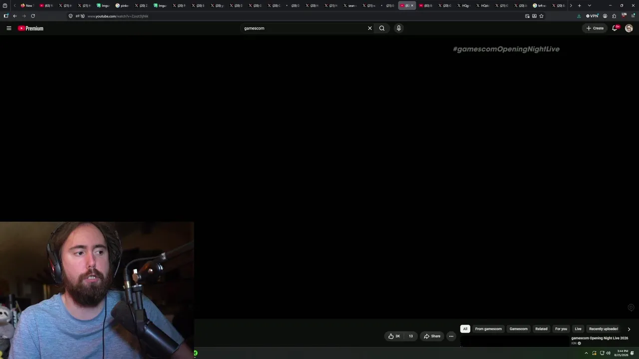Image resolution: width=639 pixels, height=359 pixels.
Task: Open the YouTube account avatar menu
Action: pos(629,28)
